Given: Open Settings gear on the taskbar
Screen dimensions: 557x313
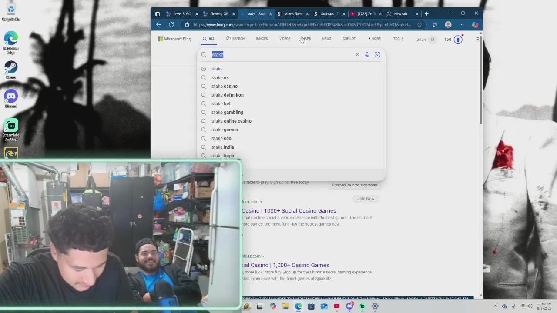Looking at the screenshot, I should click(x=375, y=306).
